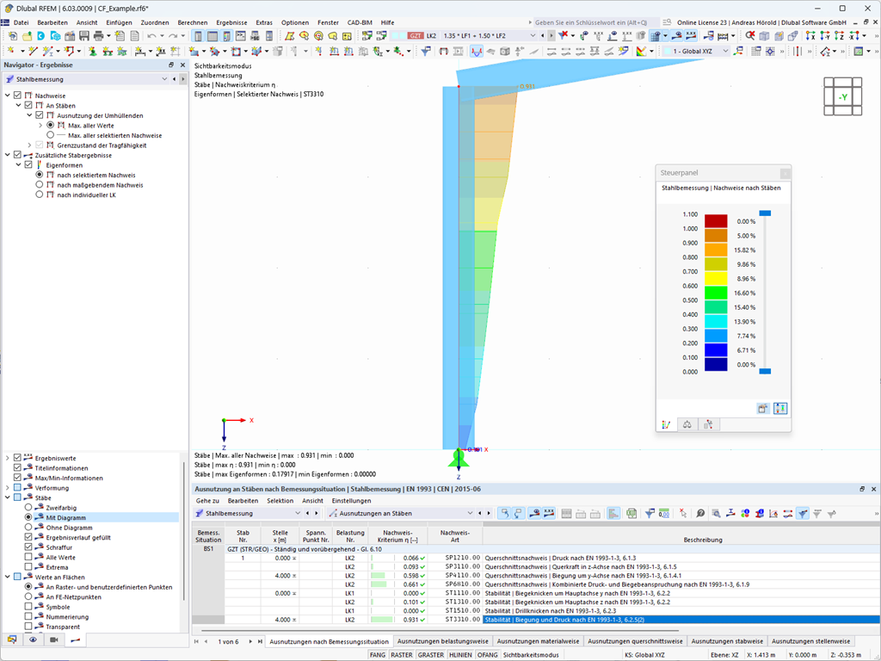
Task: Click the navigator eye view tab icon
Action: (x=34, y=639)
